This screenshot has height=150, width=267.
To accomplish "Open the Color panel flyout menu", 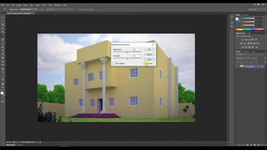I will coord(265,15).
